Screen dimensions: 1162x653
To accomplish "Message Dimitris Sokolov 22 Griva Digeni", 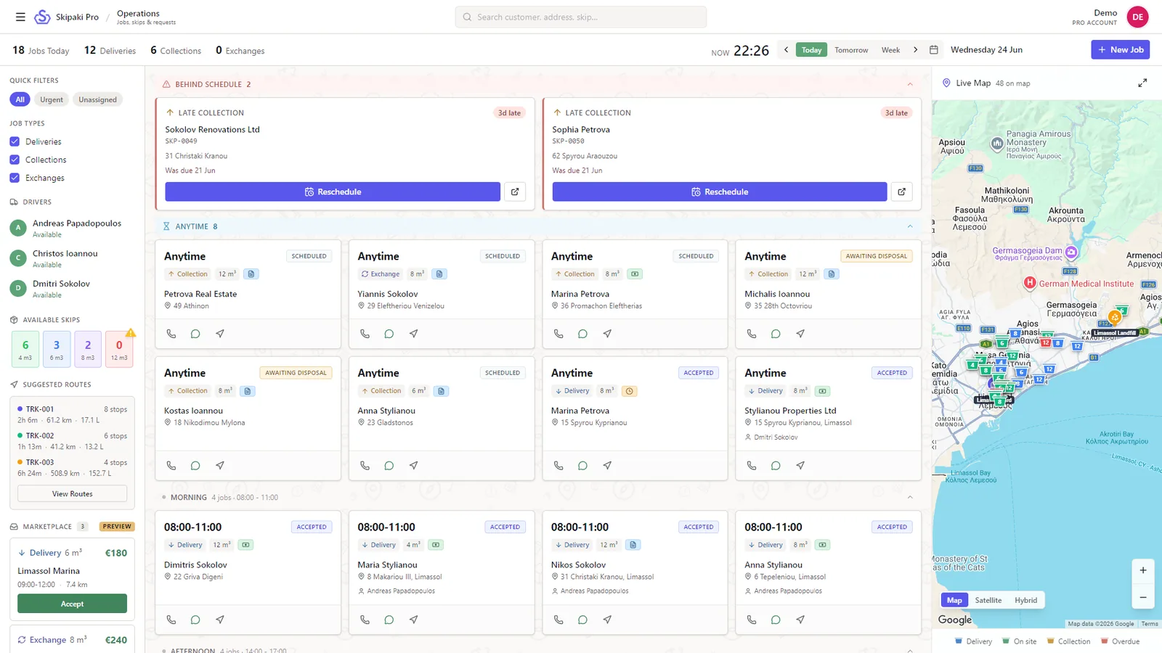I will 195,620.
